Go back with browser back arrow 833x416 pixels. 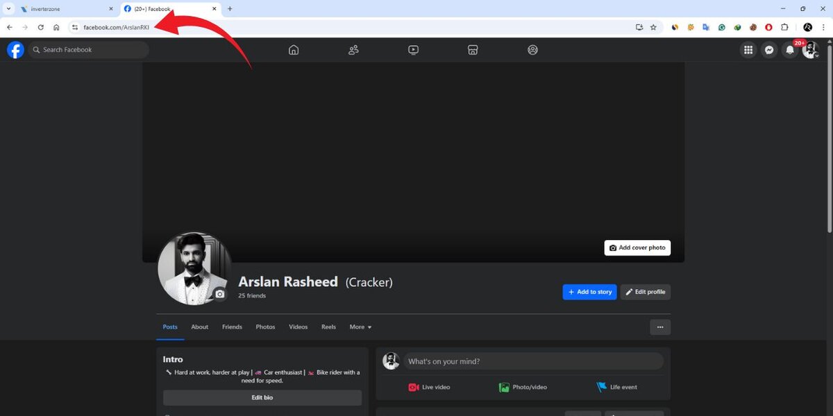tap(10, 28)
